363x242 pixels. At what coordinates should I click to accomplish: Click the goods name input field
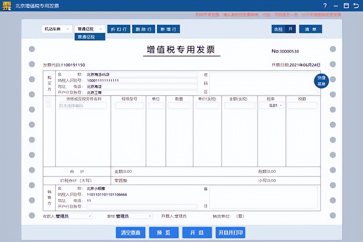(x=83, y=105)
